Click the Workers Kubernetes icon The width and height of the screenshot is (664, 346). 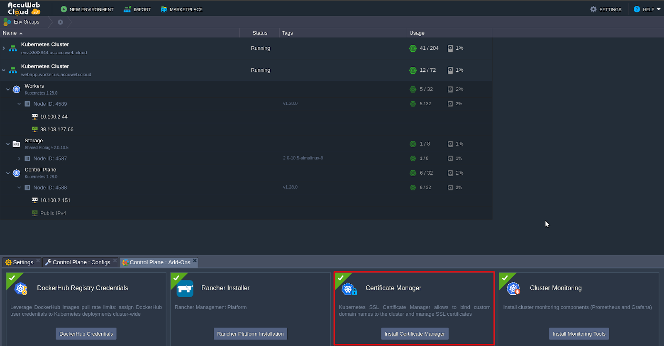(17, 89)
